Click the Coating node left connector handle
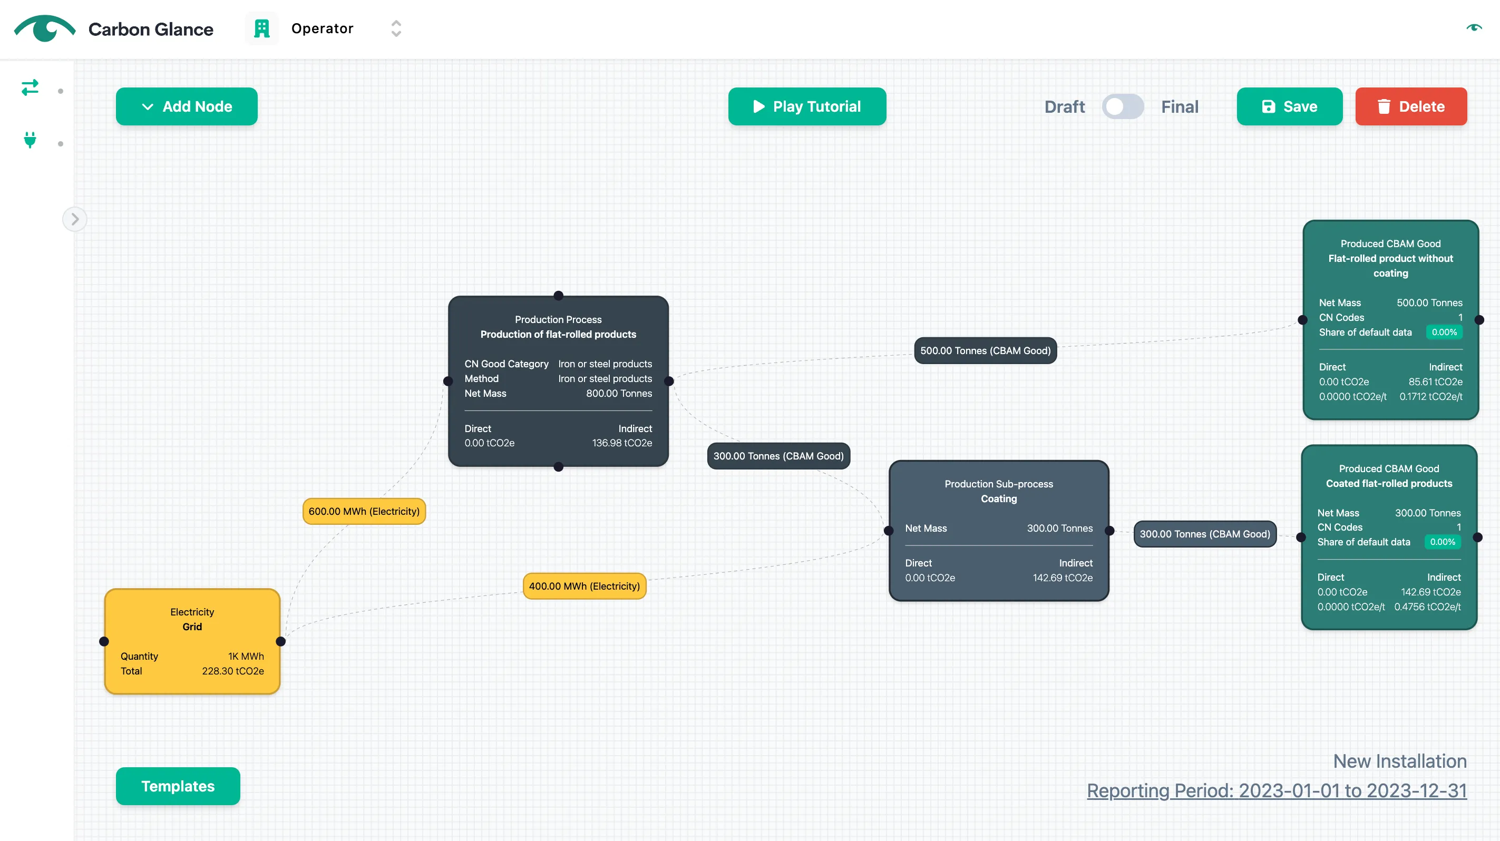This screenshot has height=841, width=1500. (x=889, y=531)
